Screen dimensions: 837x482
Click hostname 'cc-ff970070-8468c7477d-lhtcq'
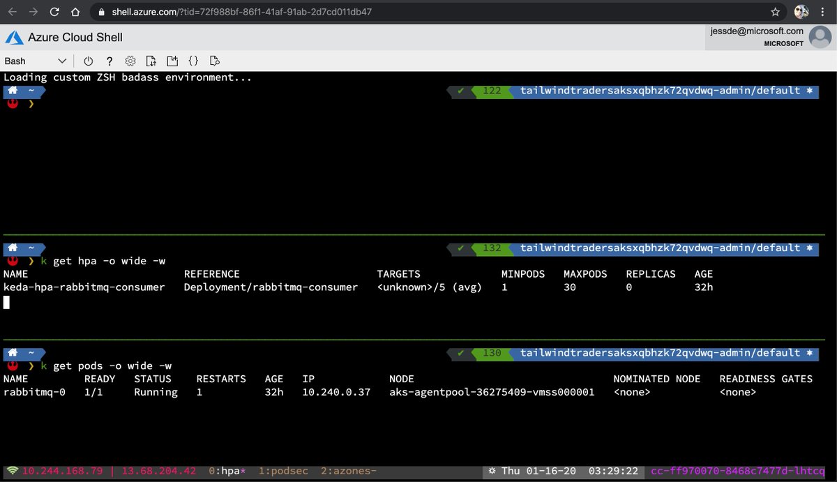(738, 472)
